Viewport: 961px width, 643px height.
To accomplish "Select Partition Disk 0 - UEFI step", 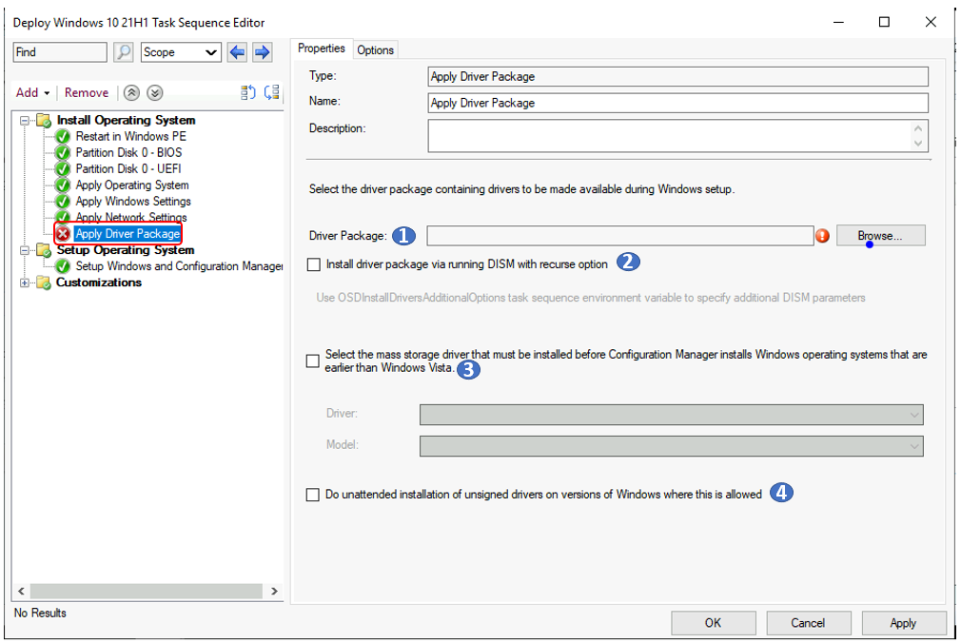I will (x=128, y=168).
